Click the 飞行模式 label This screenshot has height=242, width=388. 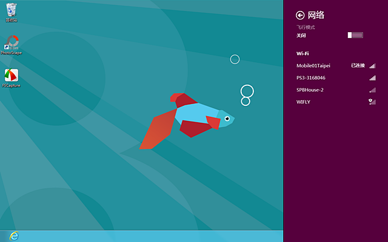click(x=306, y=27)
